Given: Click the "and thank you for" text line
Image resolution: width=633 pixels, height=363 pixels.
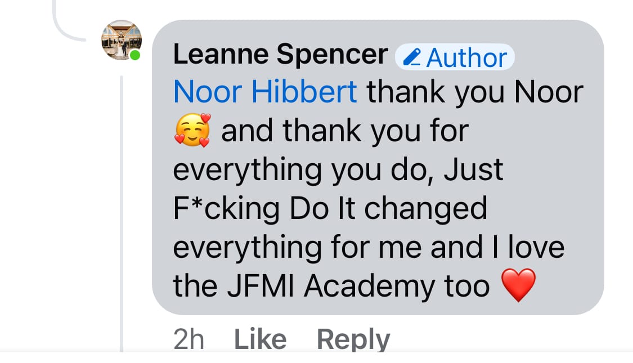Looking at the screenshot, I should tap(344, 131).
